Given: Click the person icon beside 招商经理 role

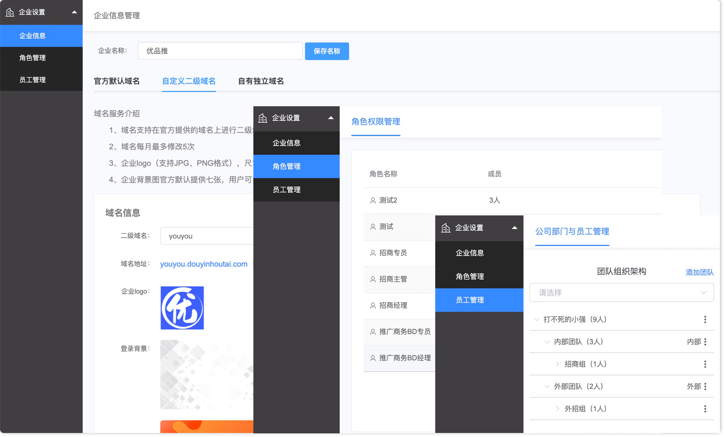Looking at the screenshot, I should 373,306.
